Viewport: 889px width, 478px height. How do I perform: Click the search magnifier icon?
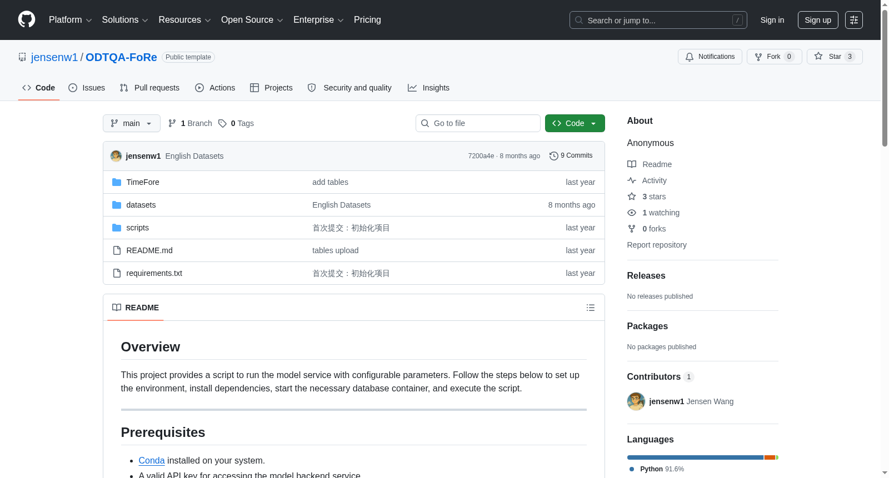579,20
